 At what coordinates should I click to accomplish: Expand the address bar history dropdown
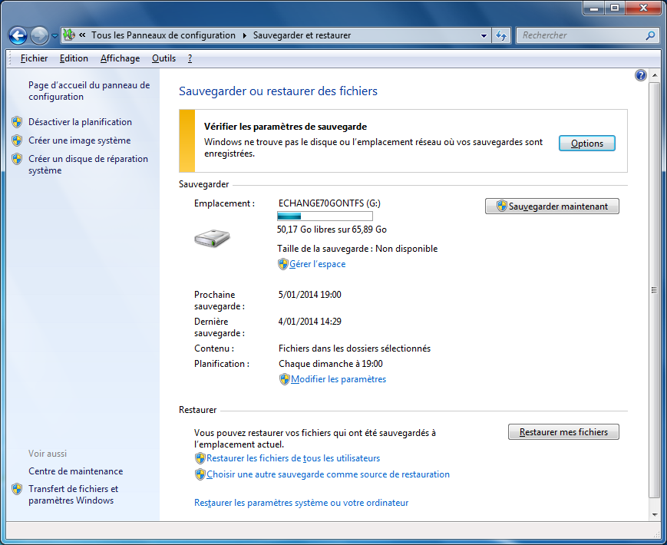(x=484, y=36)
